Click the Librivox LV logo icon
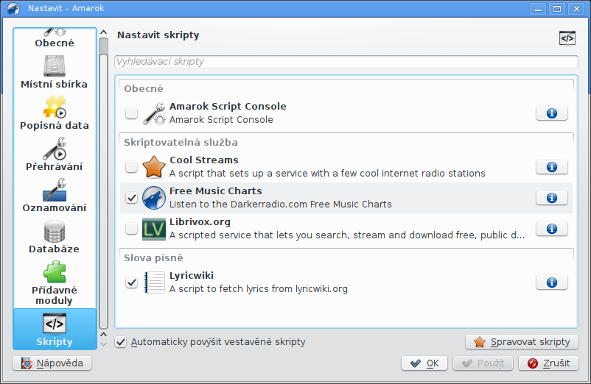Viewport: 591px width, 384px height. pos(154,229)
